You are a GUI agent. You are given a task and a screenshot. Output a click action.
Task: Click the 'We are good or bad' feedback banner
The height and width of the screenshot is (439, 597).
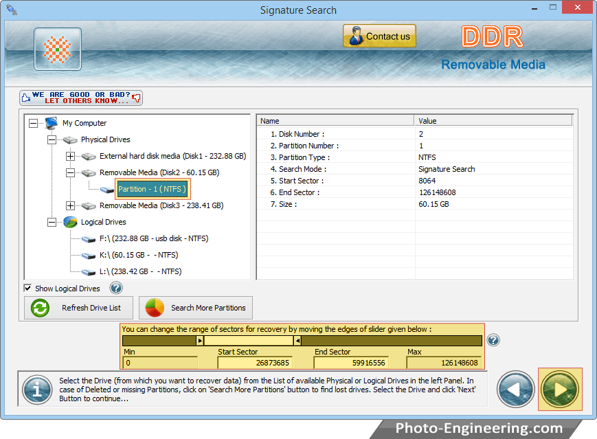coord(81,98)
